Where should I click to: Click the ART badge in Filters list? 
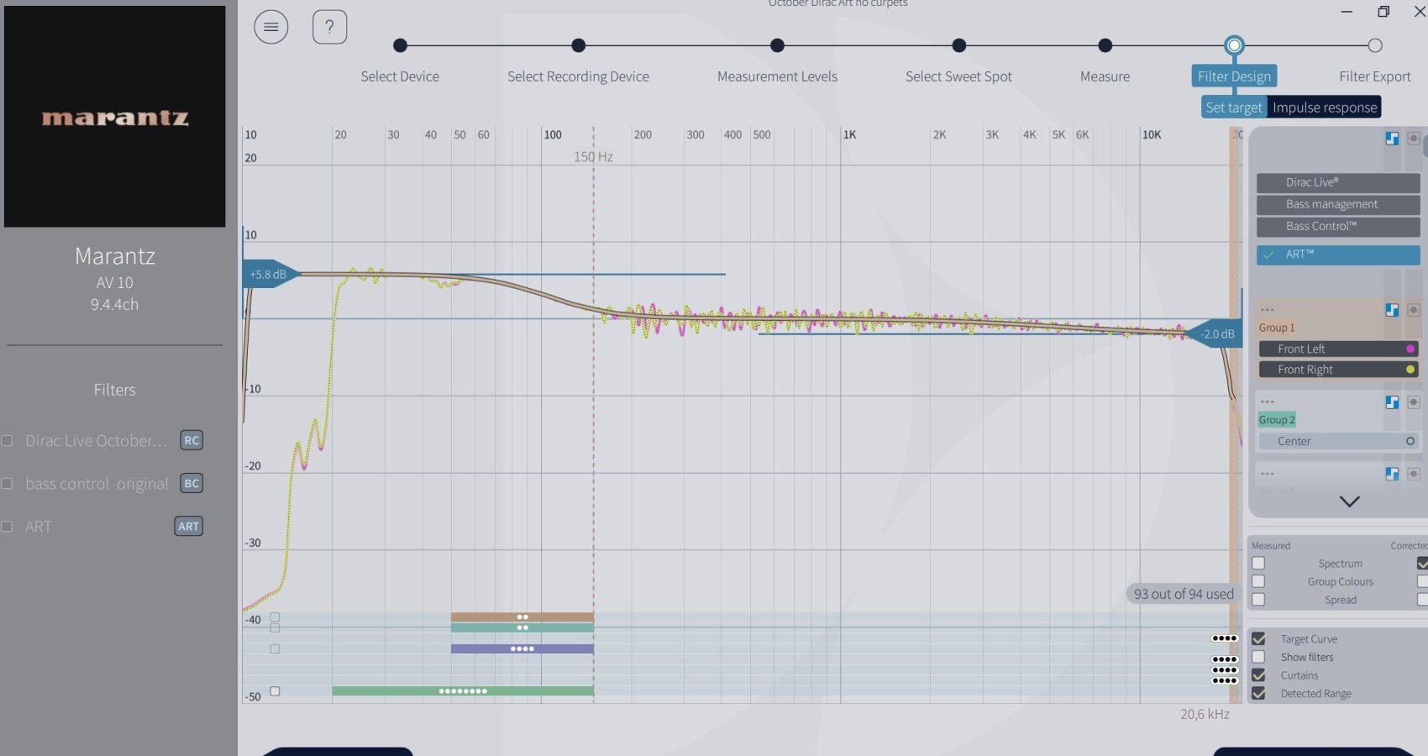click(x=188, y=527)
